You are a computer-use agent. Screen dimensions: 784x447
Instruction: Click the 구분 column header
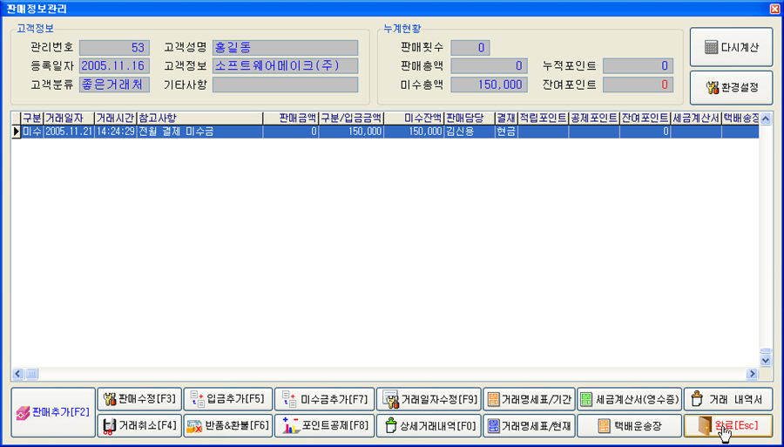[x=32, y=119]
